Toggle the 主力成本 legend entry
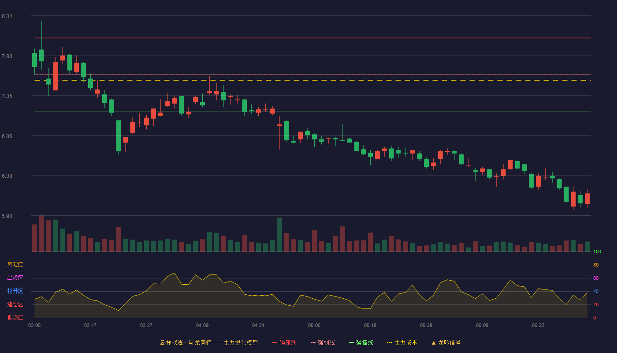Image resolution: width=617 pixels, height=353 pixels. [402, 342]
